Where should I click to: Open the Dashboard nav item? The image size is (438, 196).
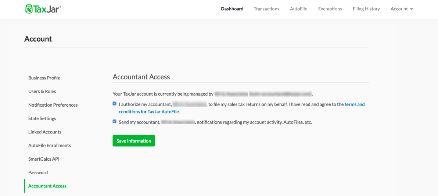(x=232, y=9)
